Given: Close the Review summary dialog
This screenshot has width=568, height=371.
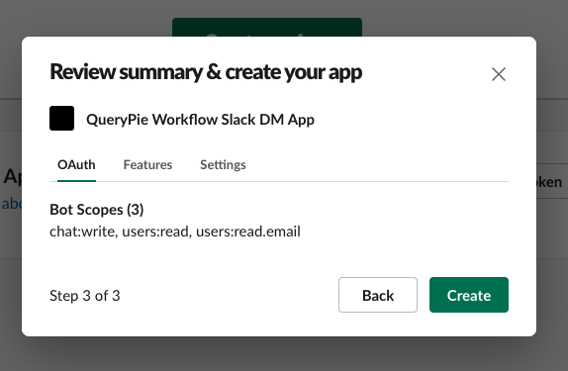Looking at the screenshot, I should pyautogui.click(x=499, y=74).
